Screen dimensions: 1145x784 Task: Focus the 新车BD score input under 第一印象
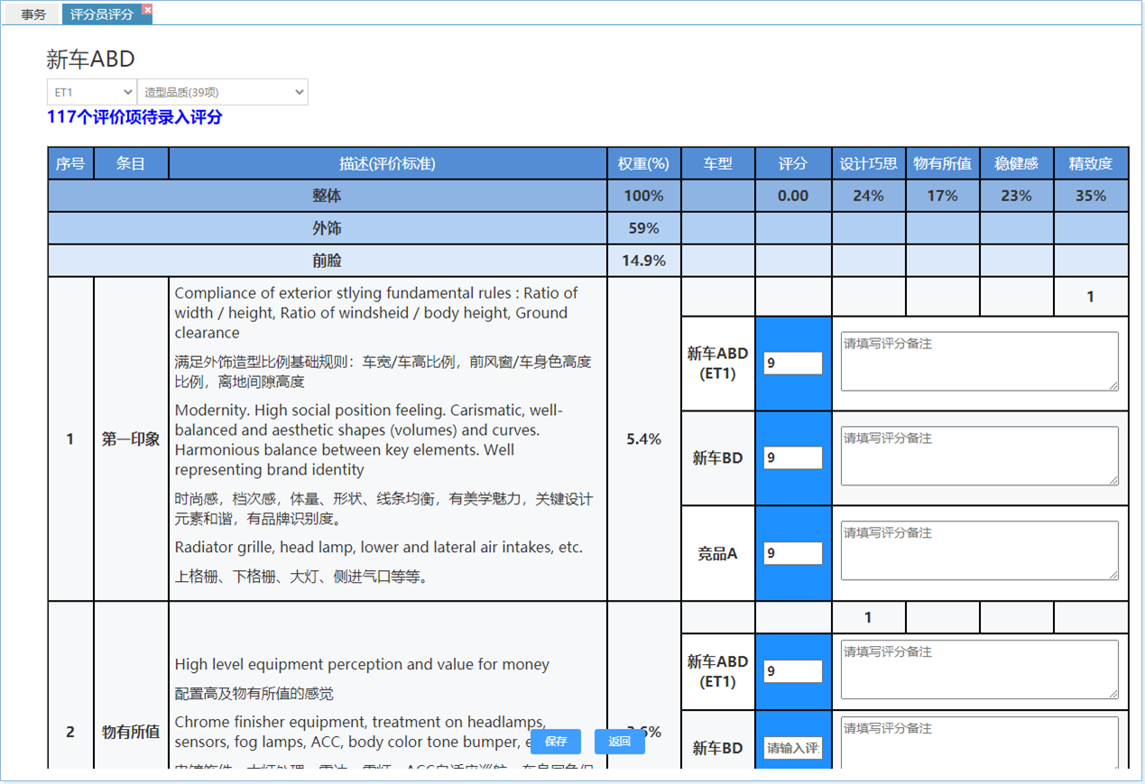pyautogui.click(x=792, y=458)
